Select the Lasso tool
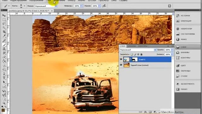Screen dimensions: 202x114 pos(4,24)
